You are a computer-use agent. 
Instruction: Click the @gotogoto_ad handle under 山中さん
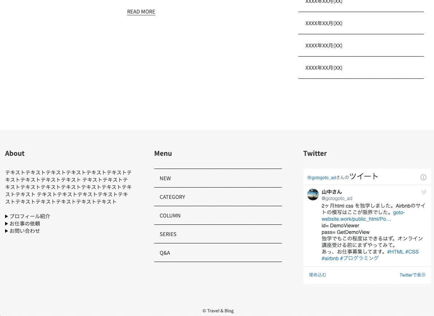[x=337, y=198]
